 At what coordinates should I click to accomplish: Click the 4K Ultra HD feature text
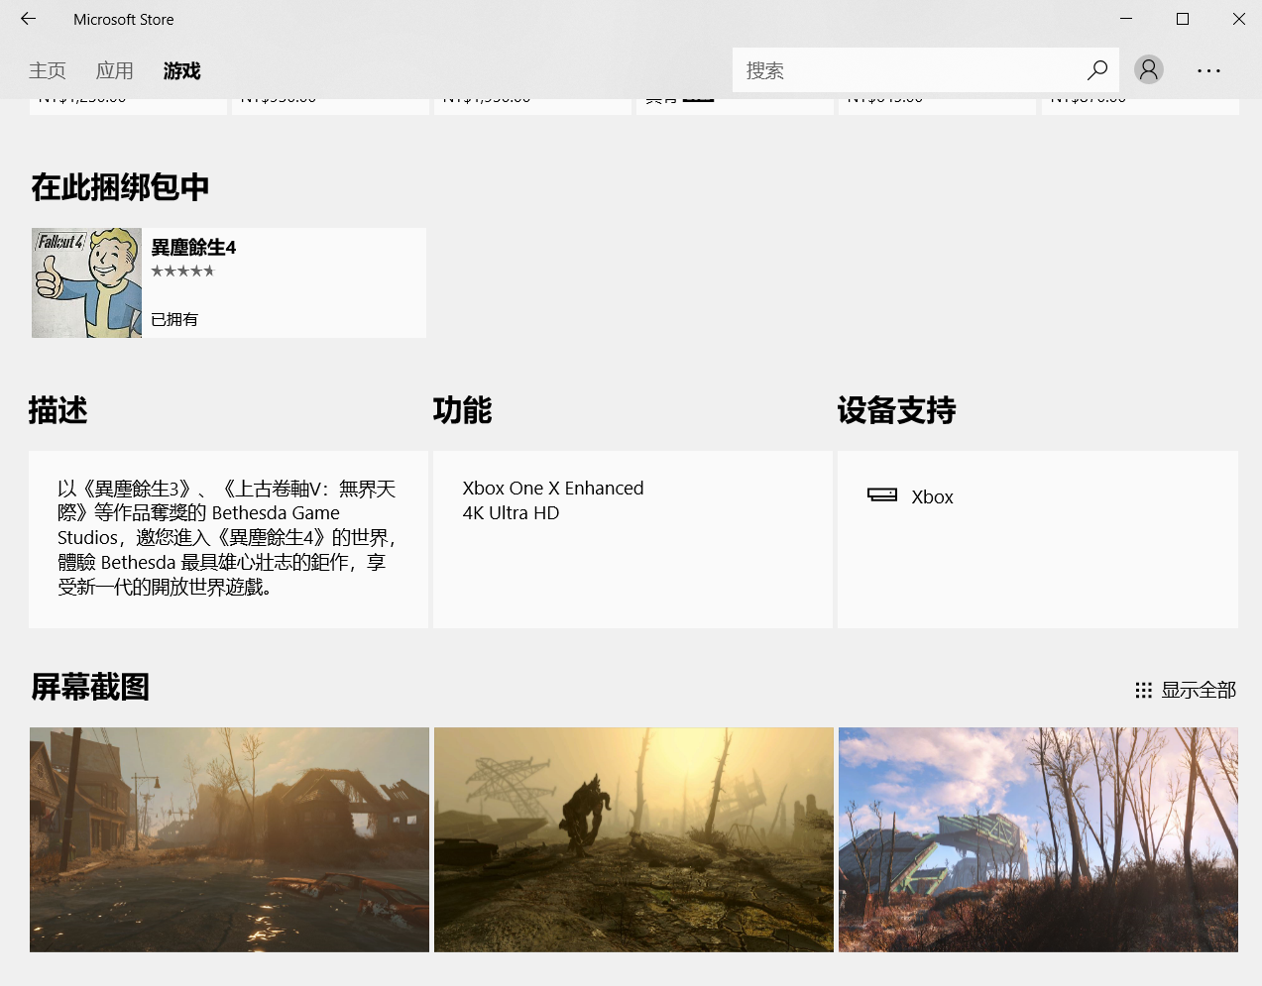tap(511, 513)
